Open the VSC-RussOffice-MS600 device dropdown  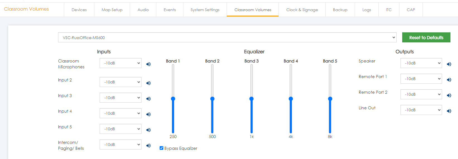tap(227, 38)
